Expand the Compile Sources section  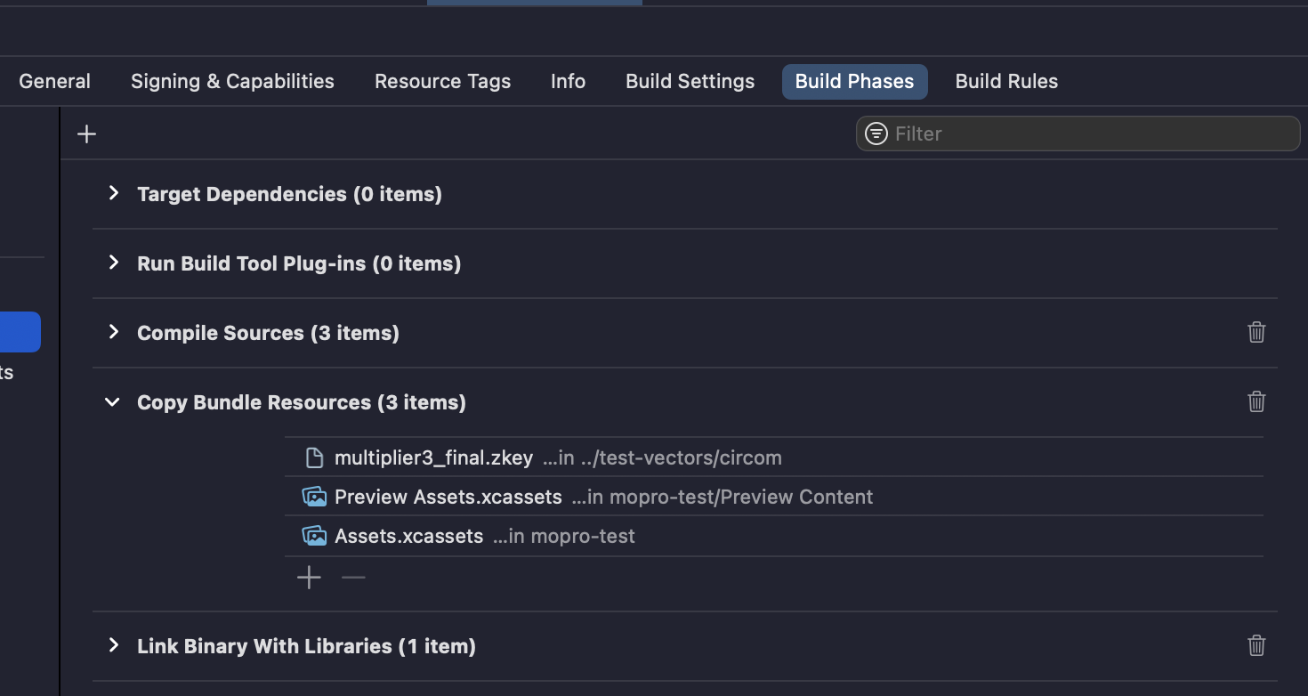click(x=113, y=332)
